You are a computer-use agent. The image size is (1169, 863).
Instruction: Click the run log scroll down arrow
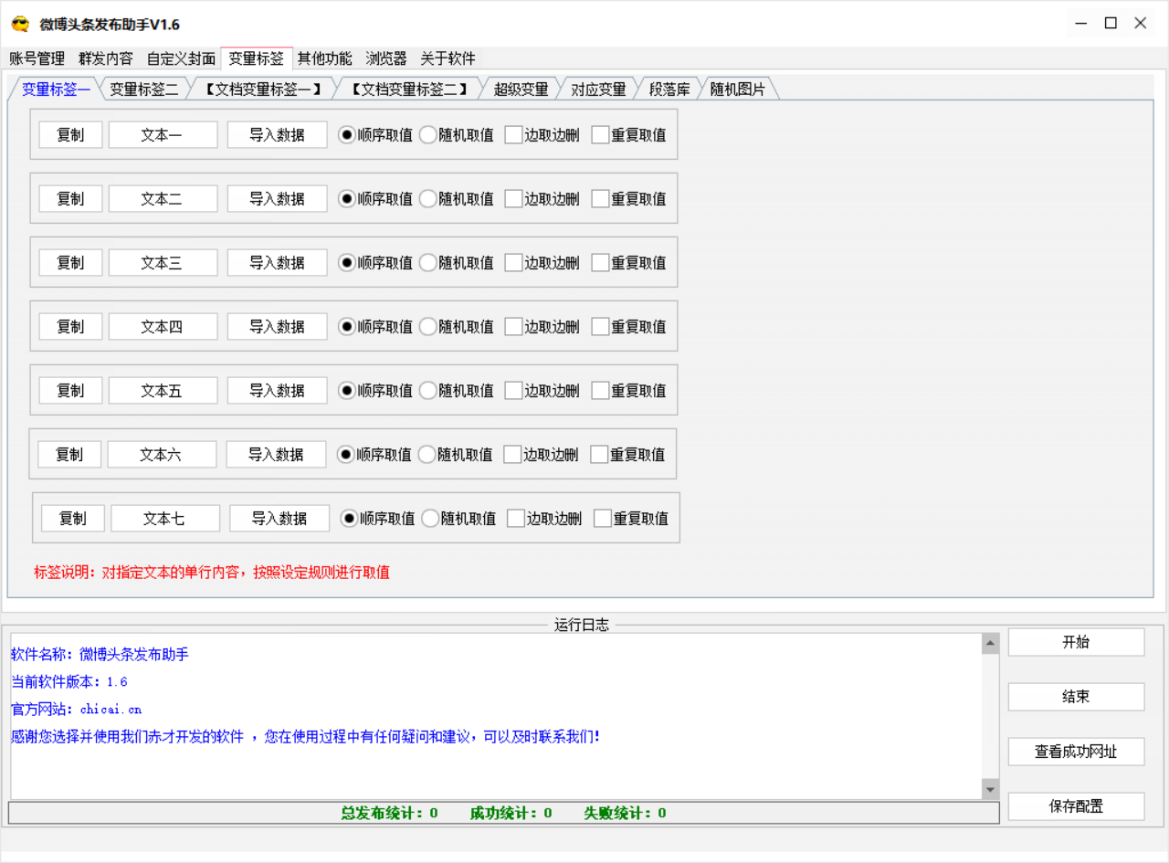(x=991, y=789)
